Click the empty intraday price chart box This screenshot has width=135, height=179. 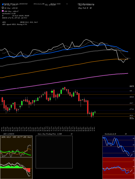coord(54,152)
